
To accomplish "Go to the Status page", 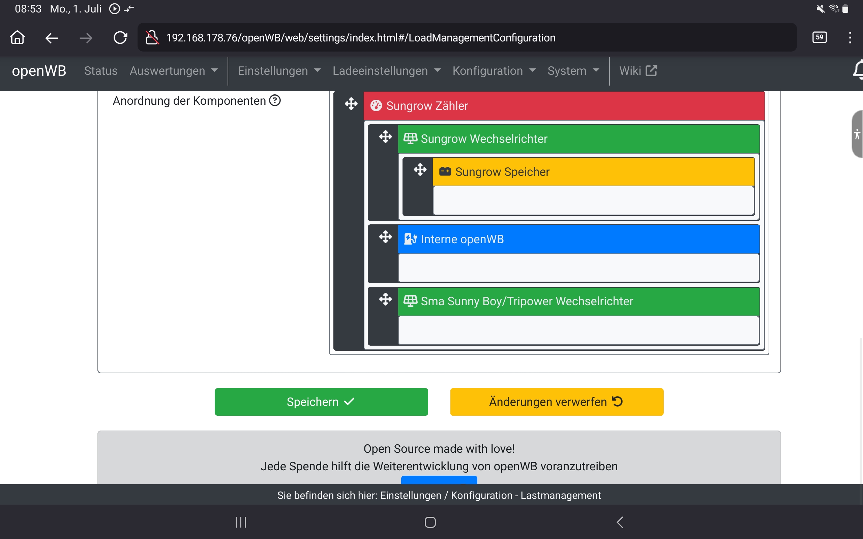I will [x=100, y=71].
